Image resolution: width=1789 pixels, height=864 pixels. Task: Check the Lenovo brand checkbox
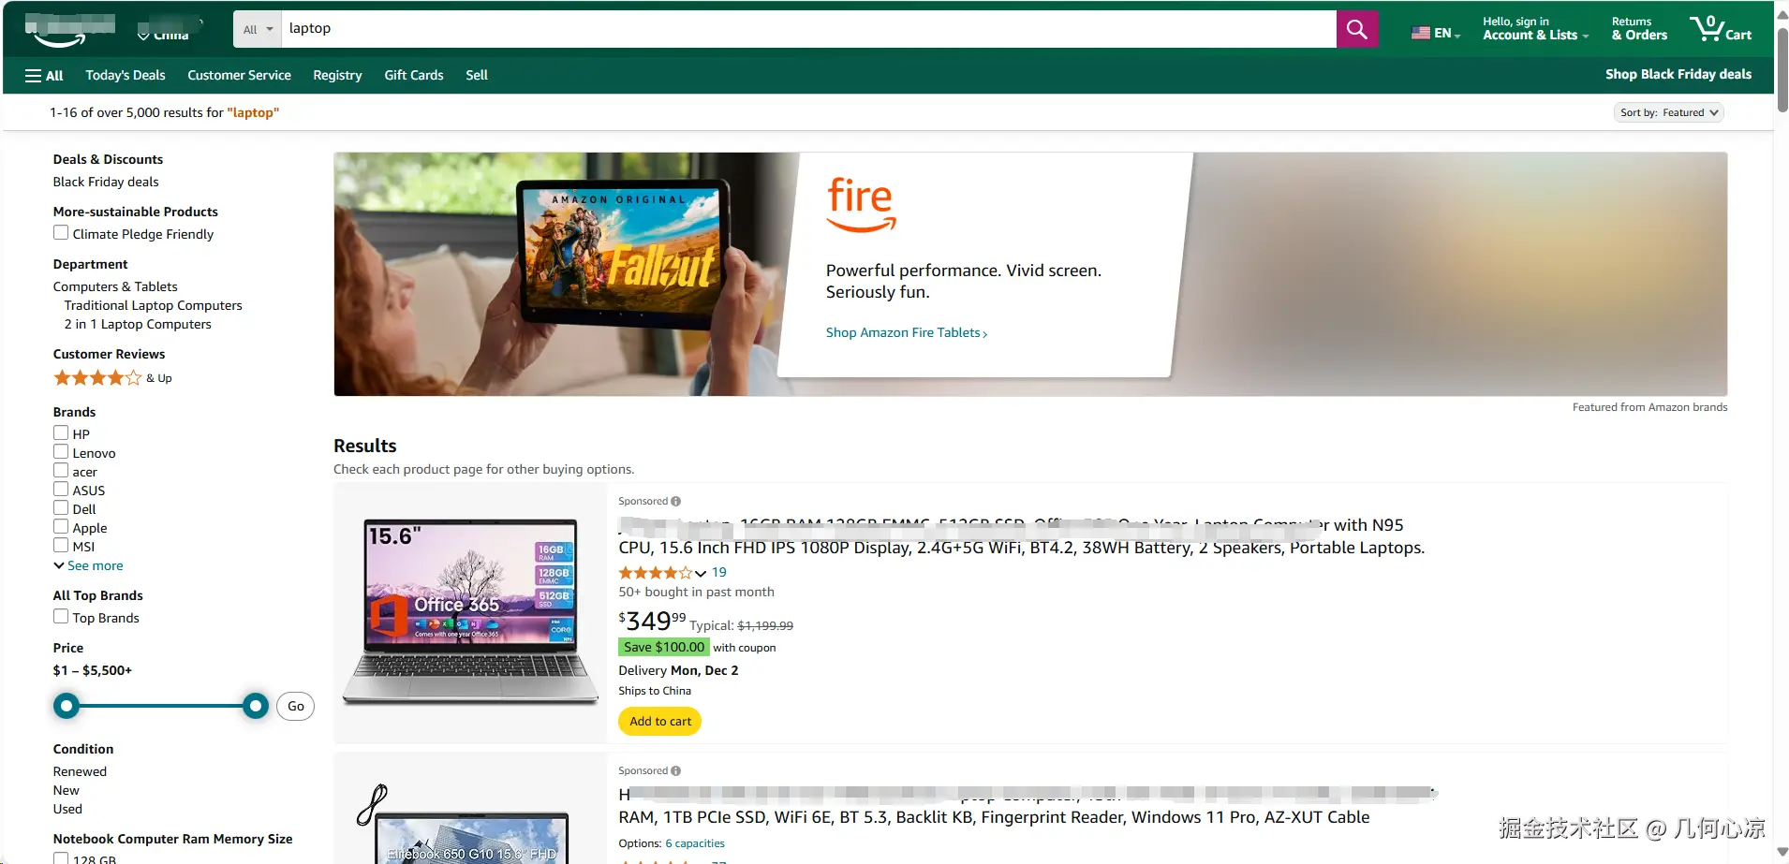pyautogui.click(x=61, y=452)
